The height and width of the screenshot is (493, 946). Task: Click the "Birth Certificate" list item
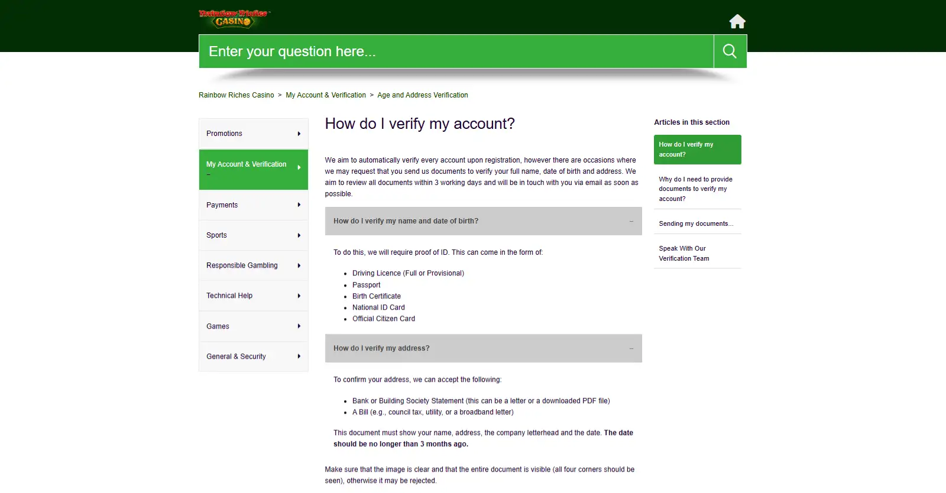(x=377, y=296)
